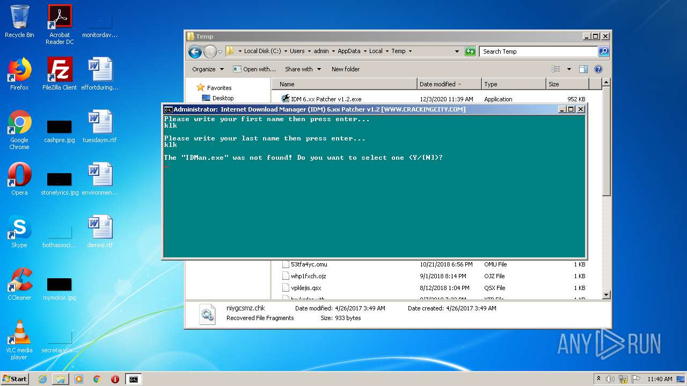The image size is (687, 386).
Task: Click the Local breadcrumb segment
Action: (x=376, y=51)
